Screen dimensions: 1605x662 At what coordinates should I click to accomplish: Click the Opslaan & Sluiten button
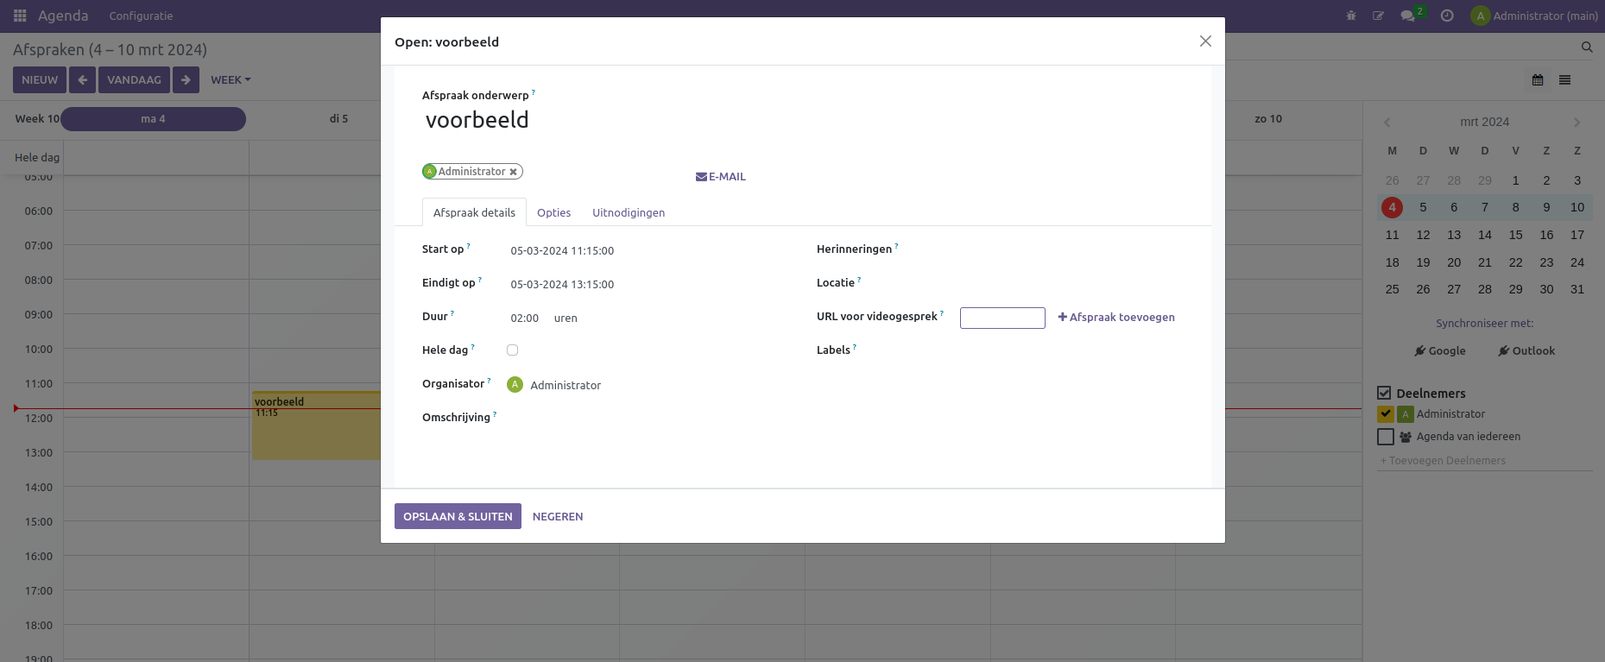click(458, 516)
